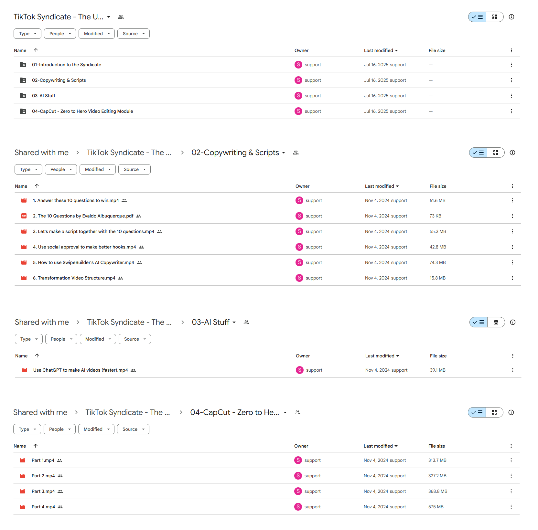Image resolution: width=538 pixels, height=530 pixels.
Task: Select list layout in 04-CapCut section
Action: 477,412
